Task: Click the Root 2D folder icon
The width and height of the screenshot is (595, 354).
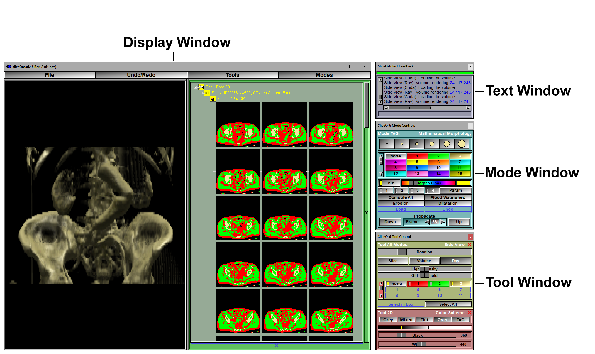Action: 201,87
